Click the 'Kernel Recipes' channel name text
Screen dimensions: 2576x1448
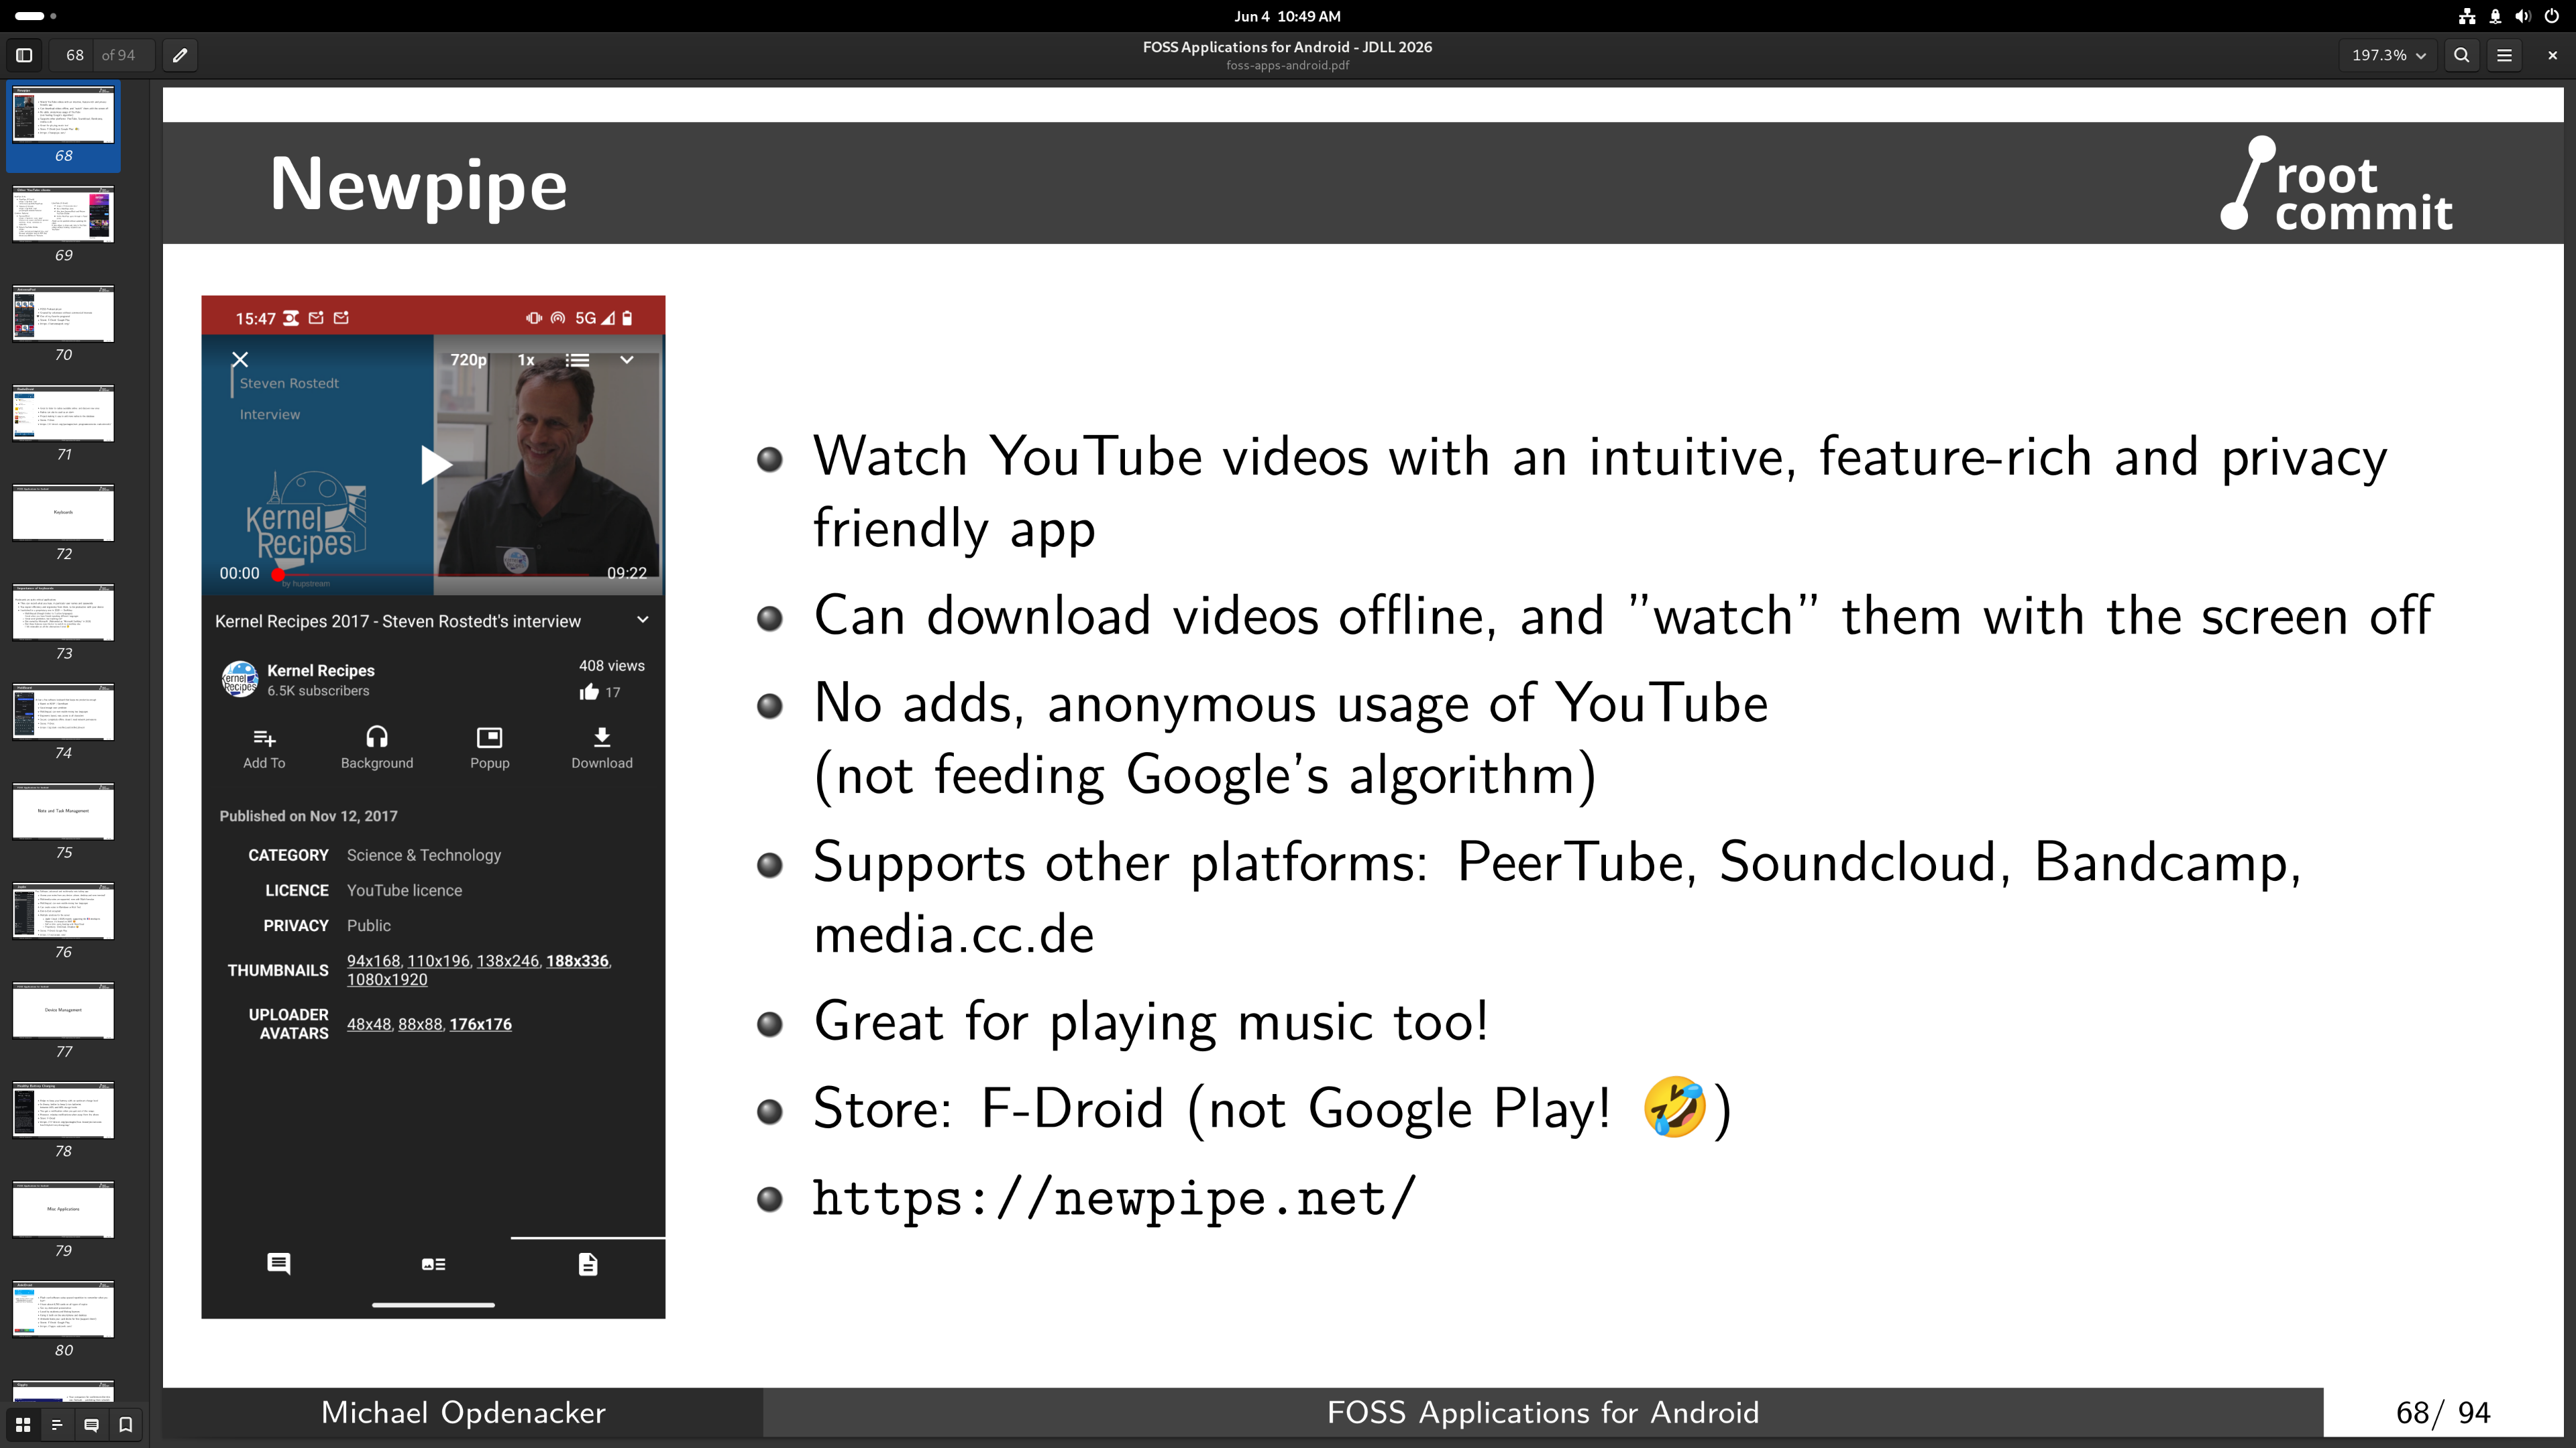pyautogui.click(x=321, y=670)
